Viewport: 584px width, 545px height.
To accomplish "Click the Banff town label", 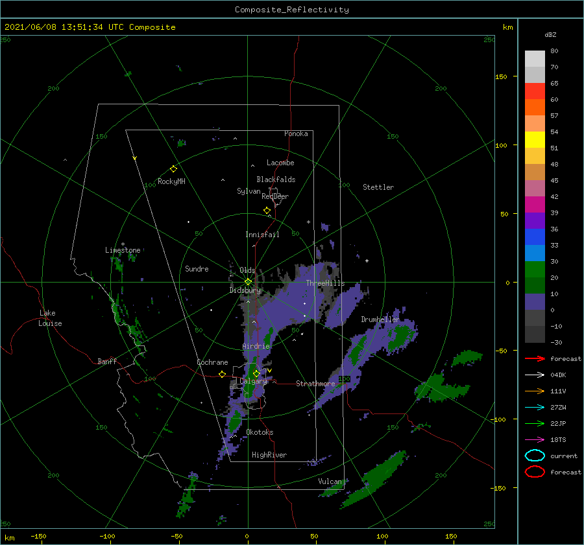I will coord(107,361).
